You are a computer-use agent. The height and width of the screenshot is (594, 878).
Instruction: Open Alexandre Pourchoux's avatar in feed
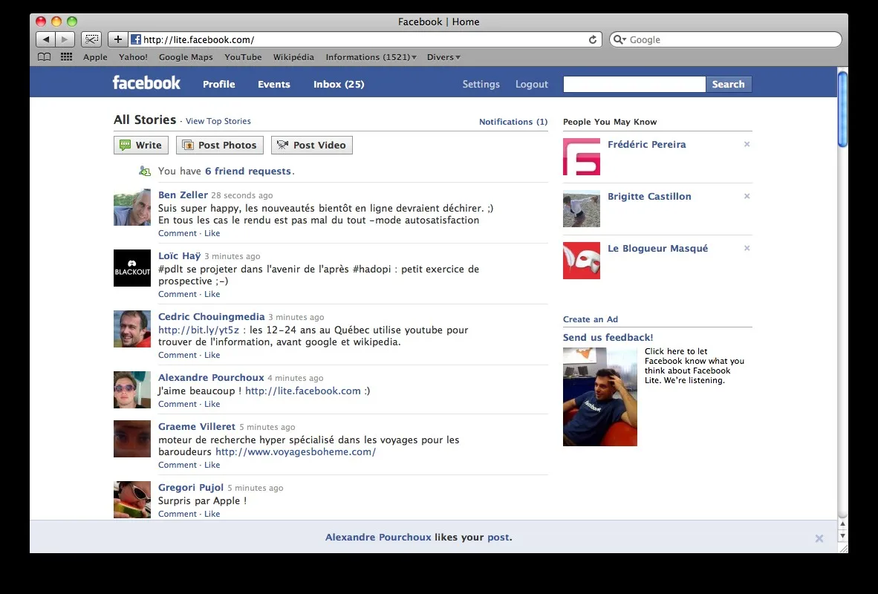click(132, 390)
